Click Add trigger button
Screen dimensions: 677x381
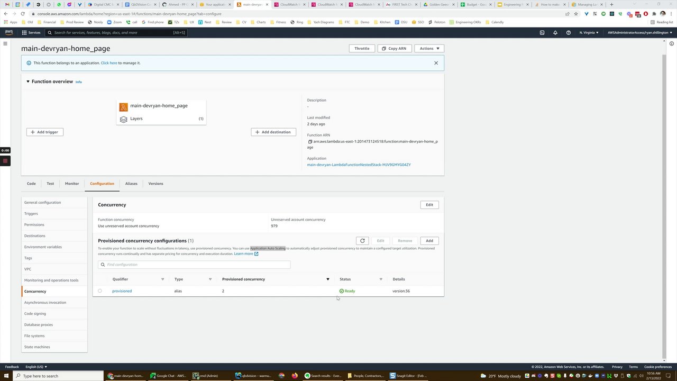[45, 132]
